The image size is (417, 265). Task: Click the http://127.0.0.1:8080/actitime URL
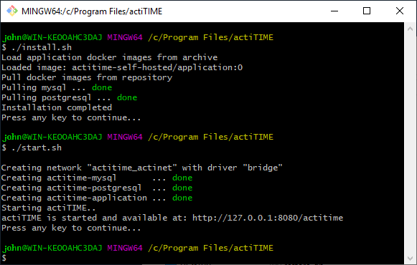click(x=268, y=218)
